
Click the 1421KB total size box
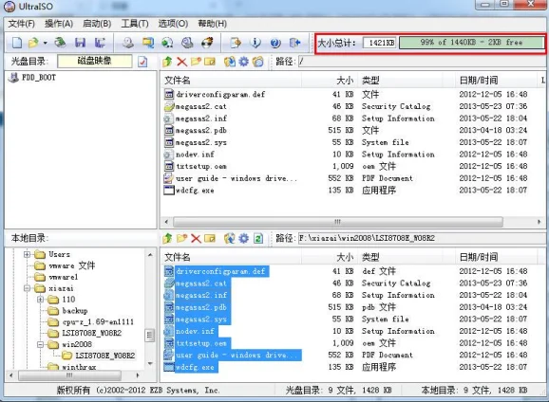(x=380, y=43)
